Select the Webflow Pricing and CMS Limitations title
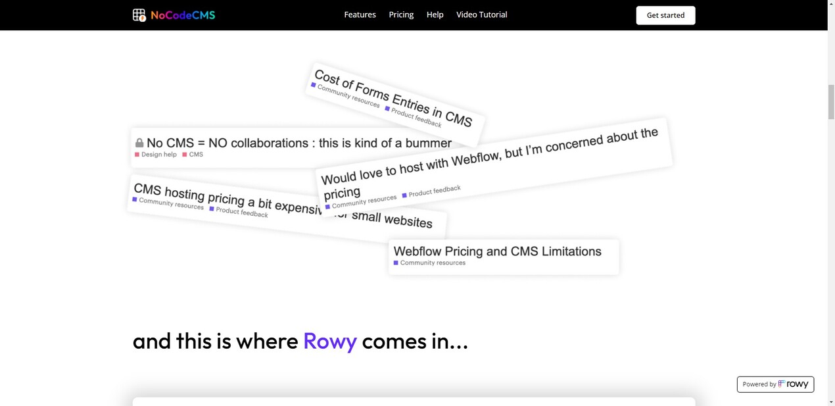The height and width of the screenshot is (406, 835). (497, 251)
